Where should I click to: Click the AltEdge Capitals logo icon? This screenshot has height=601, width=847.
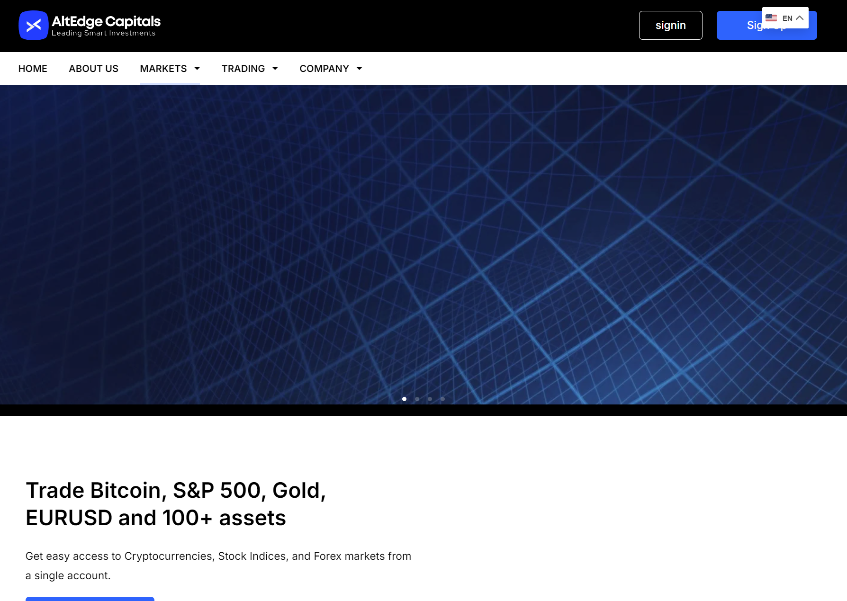33,26
